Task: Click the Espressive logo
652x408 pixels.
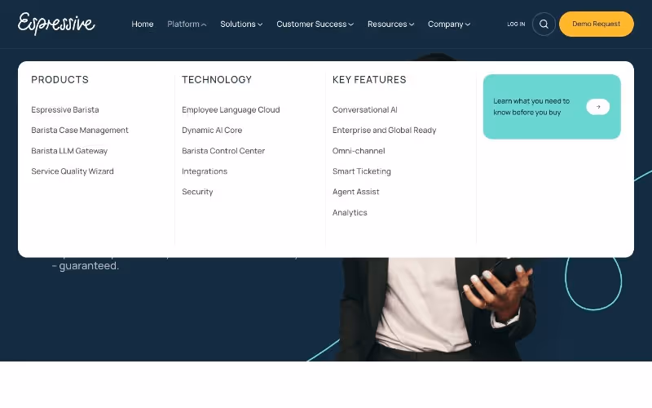Action: (x=56, y=24)
